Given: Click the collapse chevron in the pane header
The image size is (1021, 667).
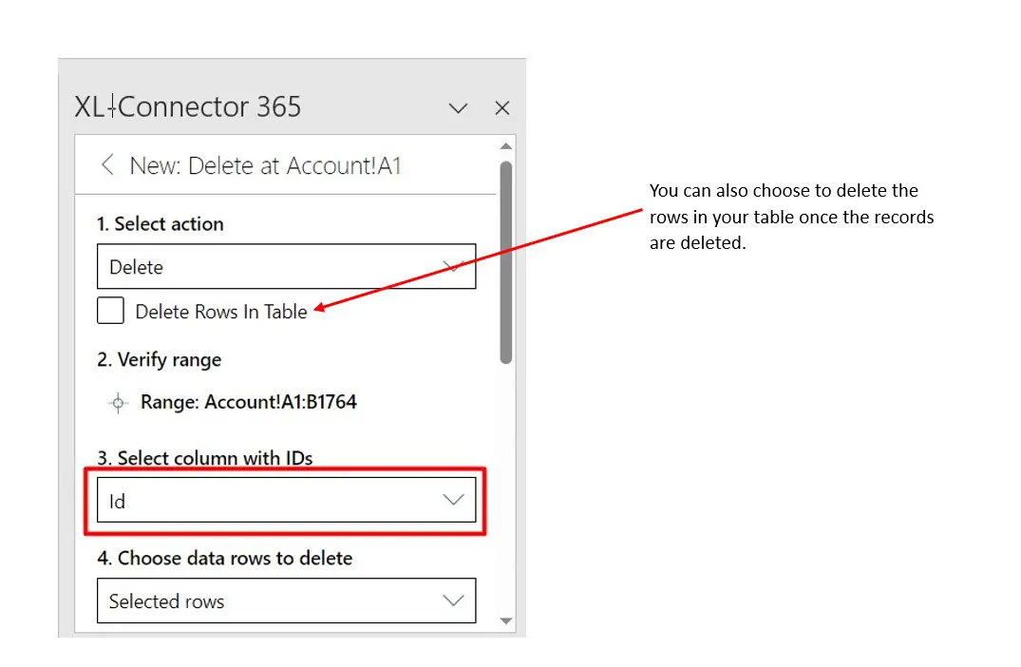Looking at the screenshot, I should 458,108.
